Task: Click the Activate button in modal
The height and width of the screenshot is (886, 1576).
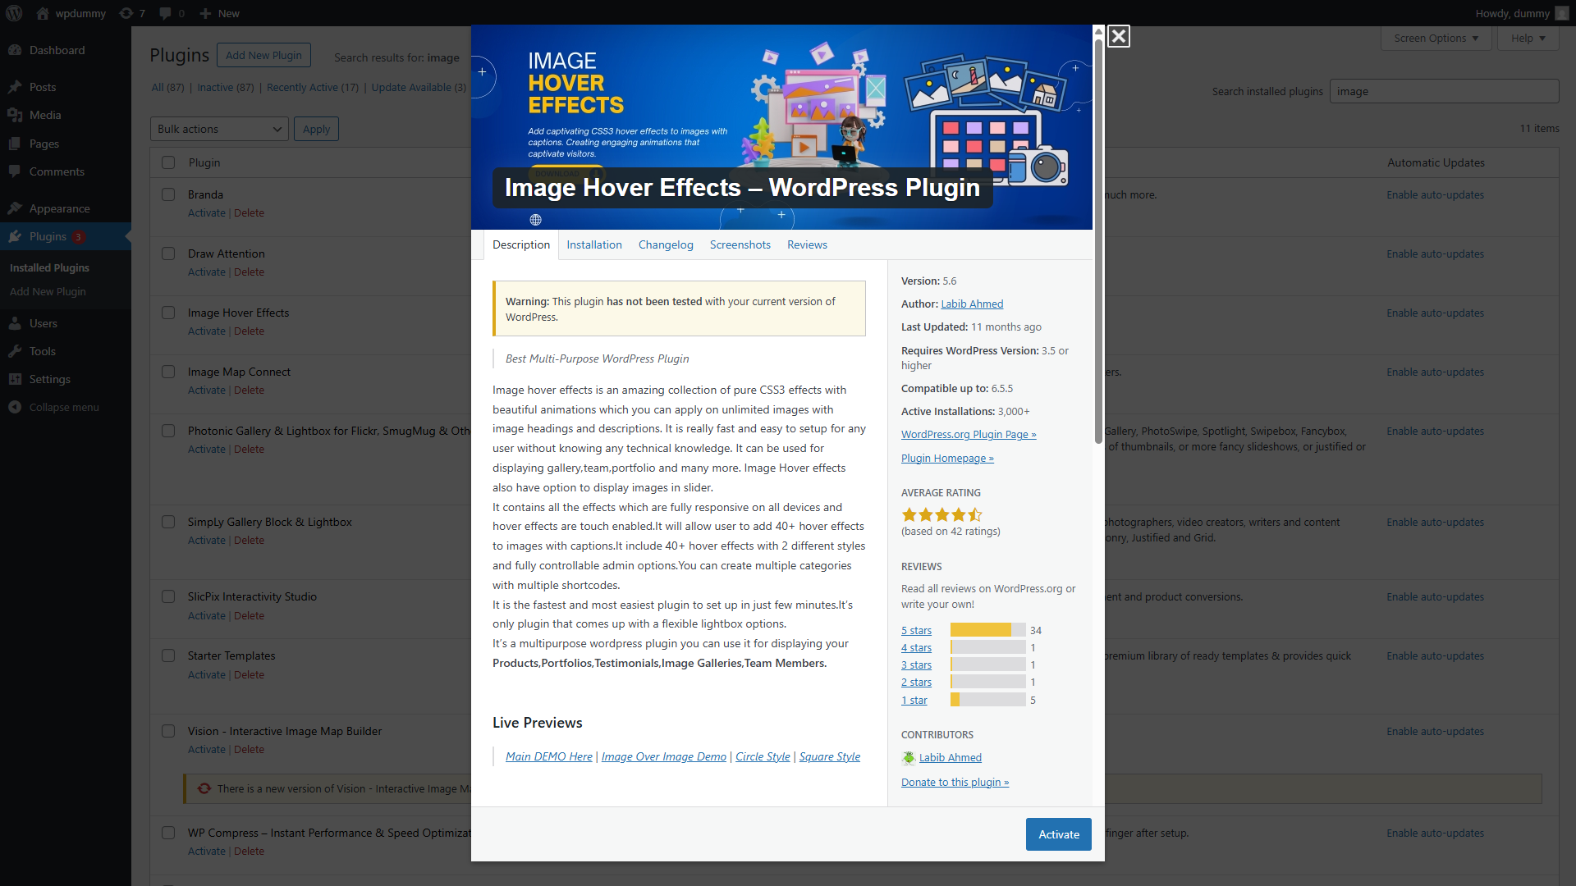Action: (x=1059, y=834)
